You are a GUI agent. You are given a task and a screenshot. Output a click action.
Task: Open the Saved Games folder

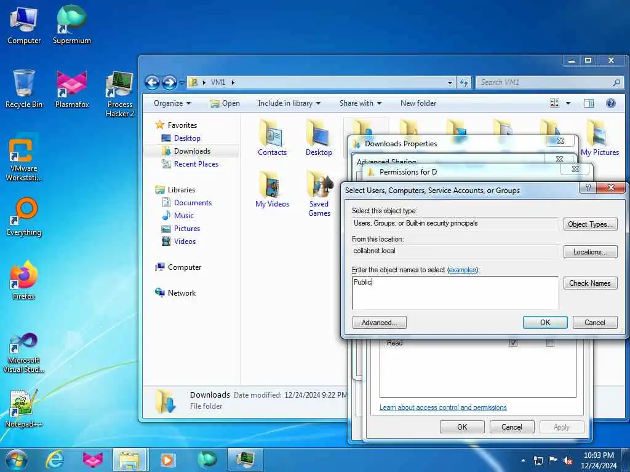tap(319, 194)
